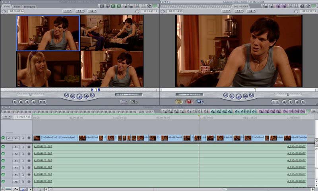Click Match Frame button in Canvas
The height and width of the screenshot is (191, 318).
click(303, 102)
